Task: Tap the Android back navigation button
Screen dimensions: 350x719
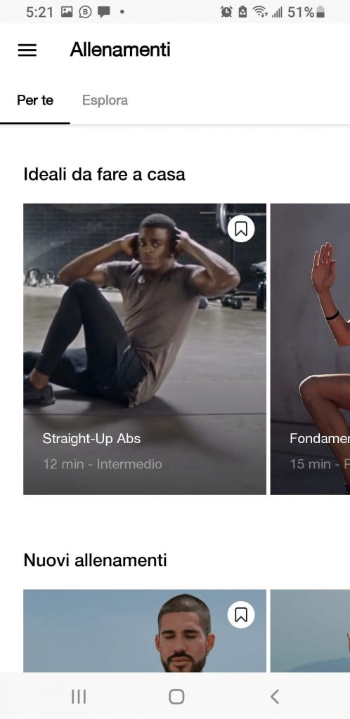Action: coord(274,697)
